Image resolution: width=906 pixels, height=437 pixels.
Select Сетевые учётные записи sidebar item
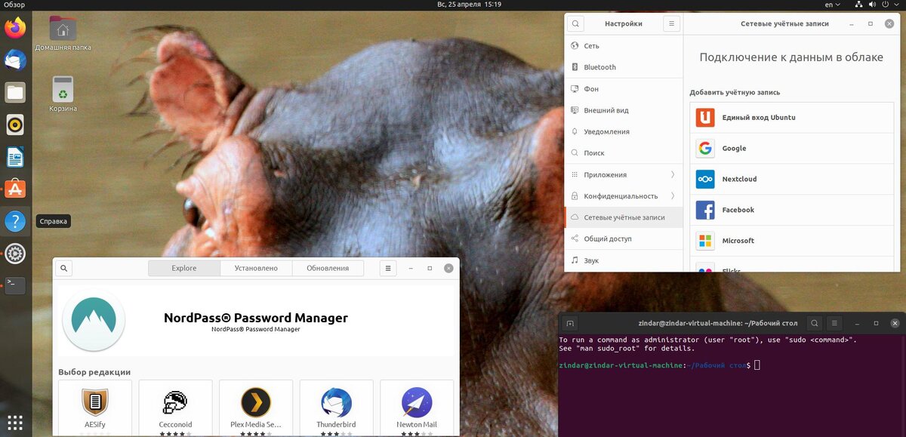click(x=624, y=217)
